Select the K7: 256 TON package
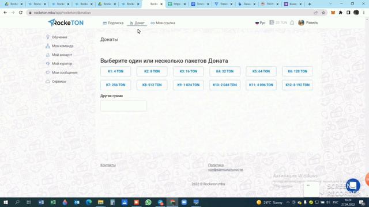Image resolution: width=369 pixels, height=207 pixels. coord(115,85)
